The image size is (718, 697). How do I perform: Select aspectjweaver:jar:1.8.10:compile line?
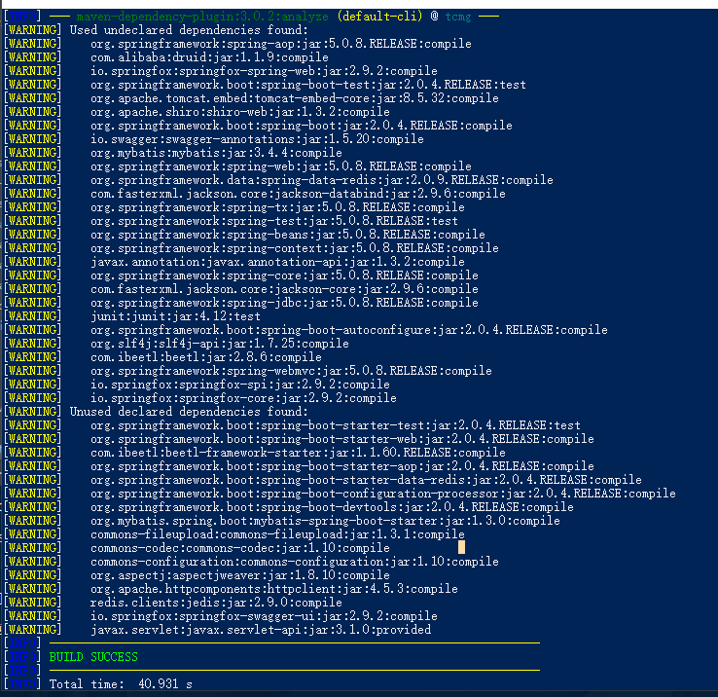[x=240, y=575]
